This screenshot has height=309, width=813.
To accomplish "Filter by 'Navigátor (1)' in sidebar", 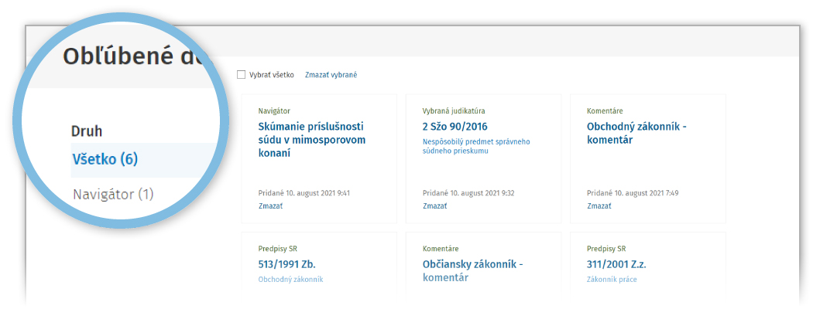I will point(113,194).
